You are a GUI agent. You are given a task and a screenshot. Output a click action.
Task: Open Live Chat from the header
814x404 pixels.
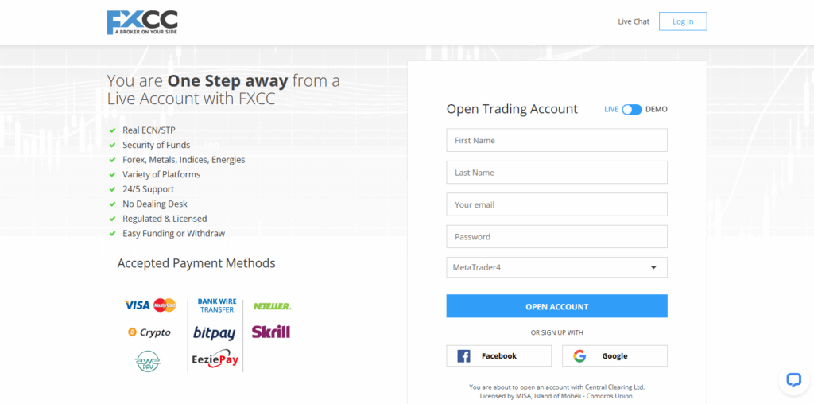pos(634,21)
